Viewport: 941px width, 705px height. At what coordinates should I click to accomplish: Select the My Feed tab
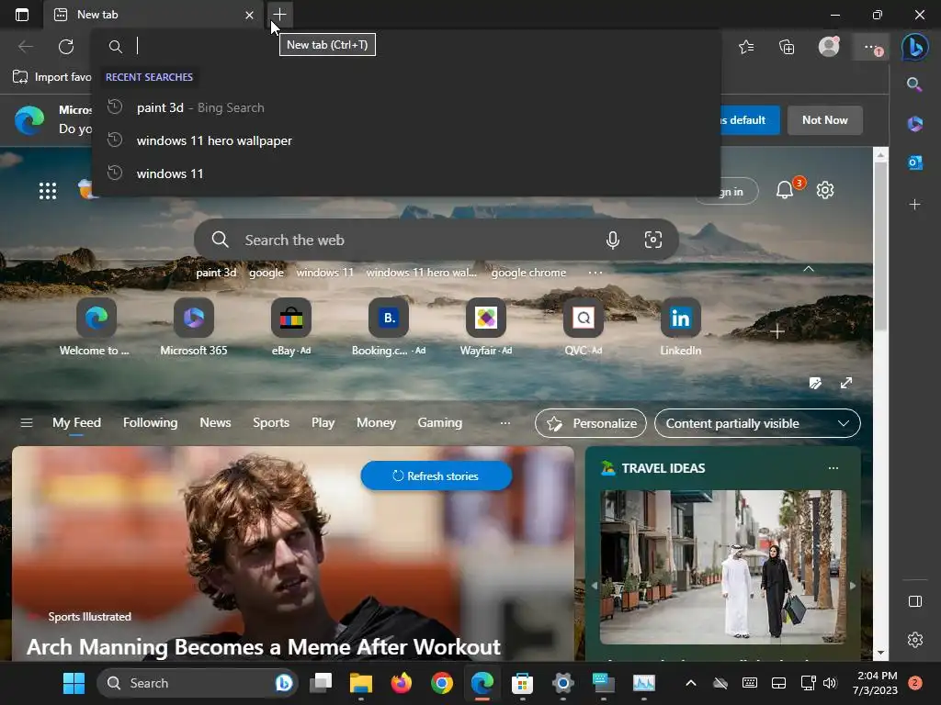click(77, 422)
